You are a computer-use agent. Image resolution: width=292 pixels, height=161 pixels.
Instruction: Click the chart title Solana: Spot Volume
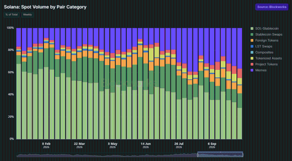click(45, 7)
